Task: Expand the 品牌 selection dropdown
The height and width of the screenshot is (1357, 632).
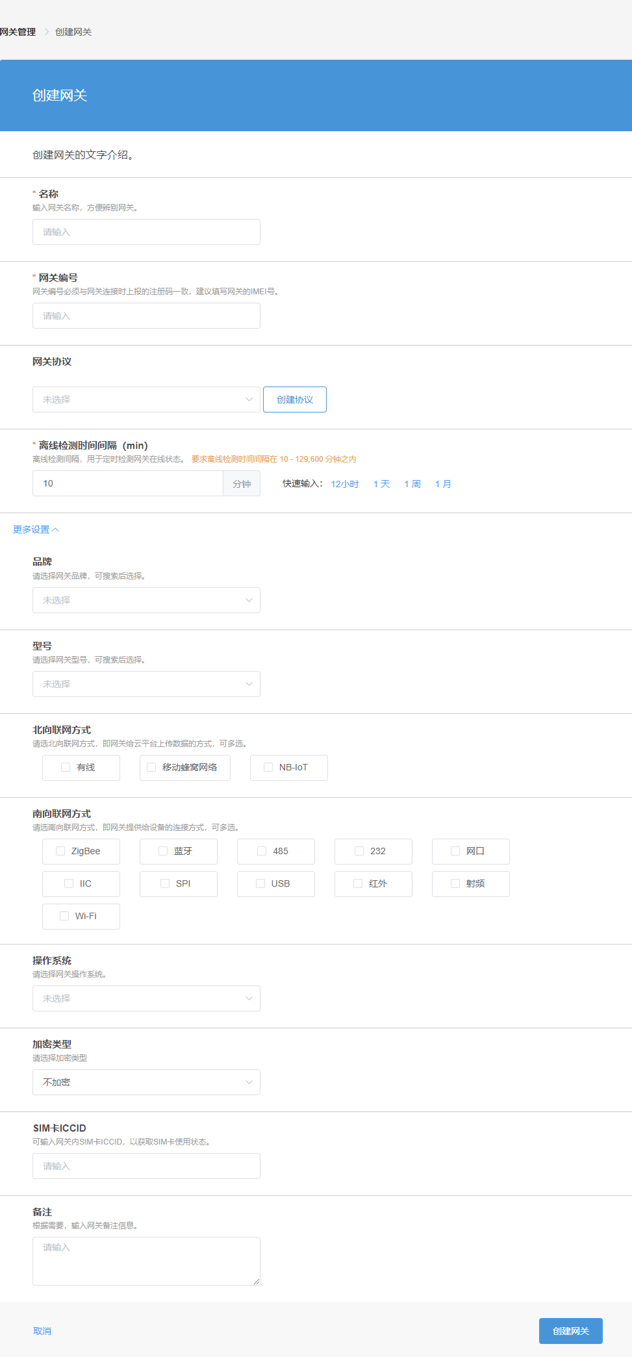Action: (146, 600)
